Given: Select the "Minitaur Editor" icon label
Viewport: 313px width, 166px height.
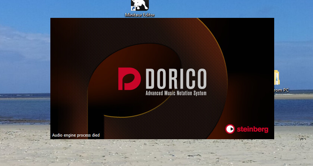Looking at the screenshot, I should (x=140, y=15).
